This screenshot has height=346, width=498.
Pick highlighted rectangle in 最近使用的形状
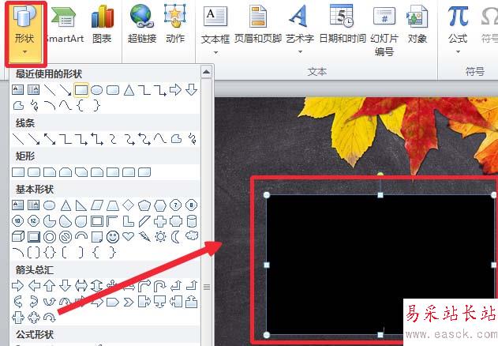point(81,90)
